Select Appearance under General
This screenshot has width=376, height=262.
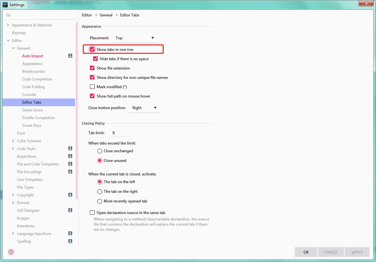tap(32, 64)
